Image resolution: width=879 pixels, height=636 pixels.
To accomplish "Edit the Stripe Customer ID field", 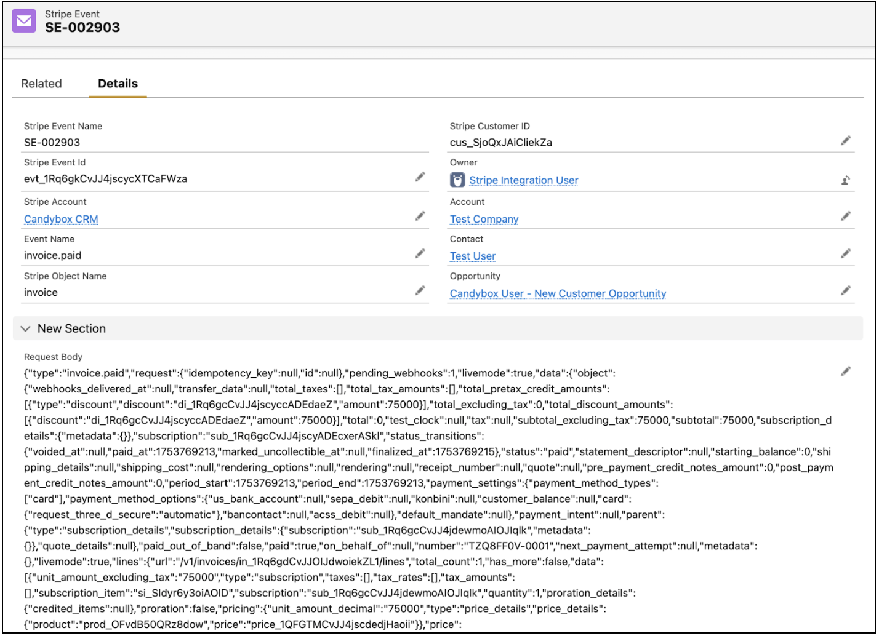I will pyautogui.click(x=846, y=141).
